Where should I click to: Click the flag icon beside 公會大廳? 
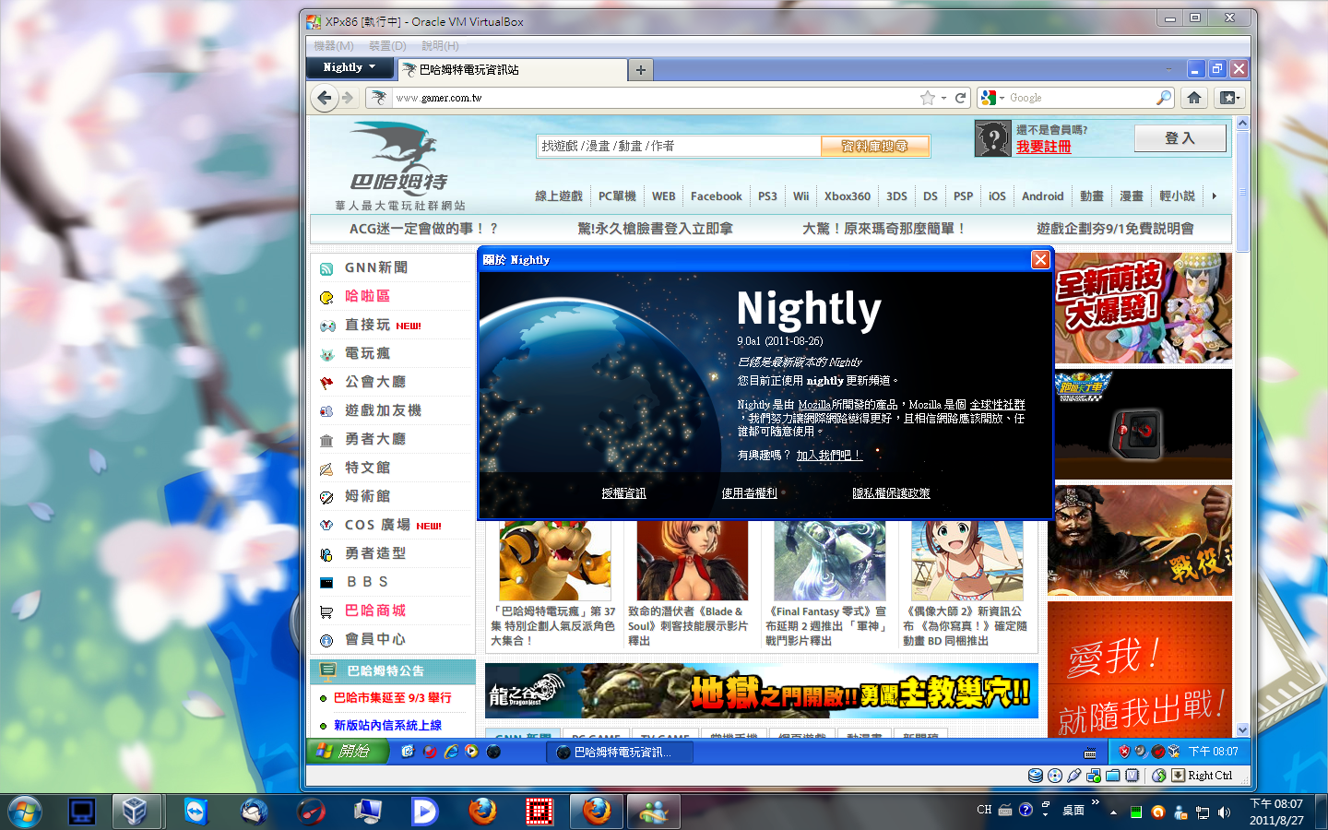click(x=326, y=383)
